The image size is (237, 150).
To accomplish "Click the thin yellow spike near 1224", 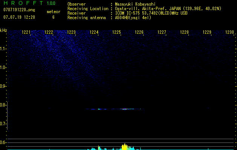I will (99, 148).
